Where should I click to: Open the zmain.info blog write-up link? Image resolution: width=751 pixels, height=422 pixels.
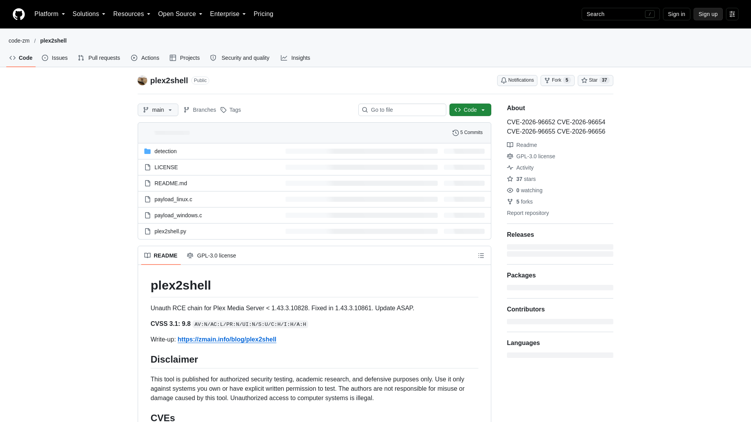point(227,340)
